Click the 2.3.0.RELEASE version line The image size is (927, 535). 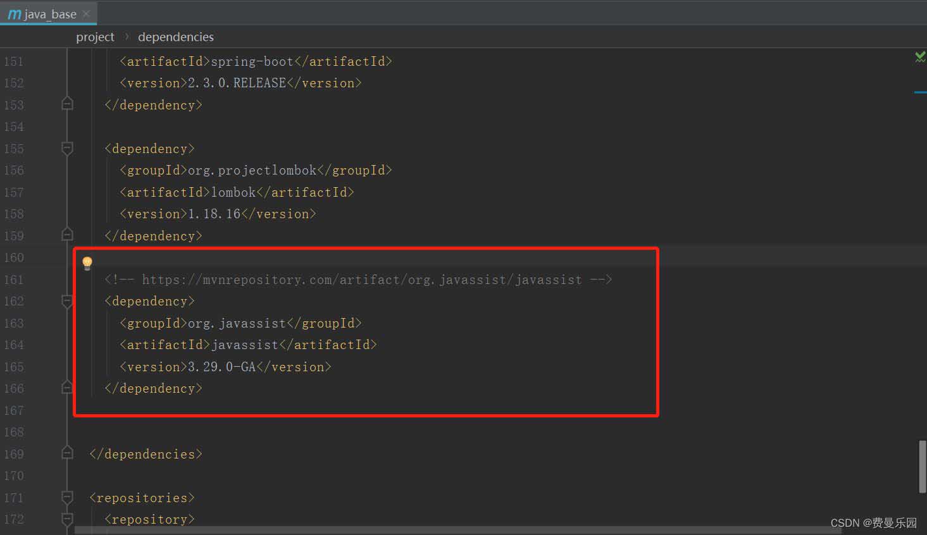point(240,83)
